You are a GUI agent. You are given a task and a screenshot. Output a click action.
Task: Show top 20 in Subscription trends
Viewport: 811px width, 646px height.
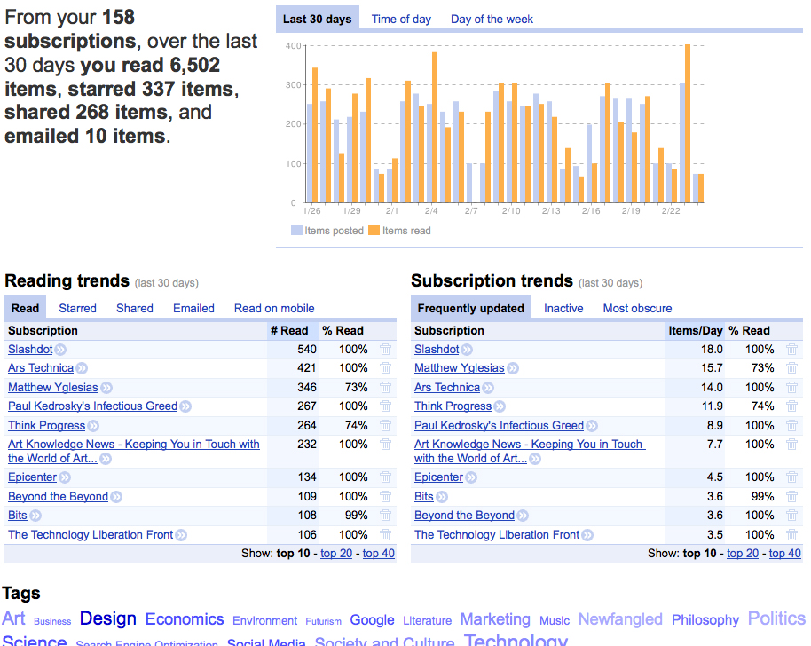click(x=743, y=554)
